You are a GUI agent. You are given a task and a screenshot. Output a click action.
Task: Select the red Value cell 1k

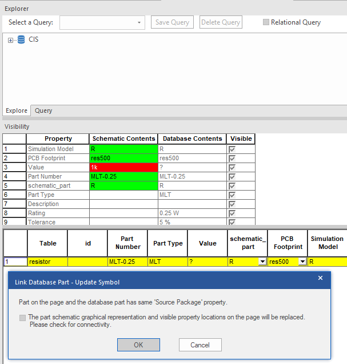coord(123,167)
